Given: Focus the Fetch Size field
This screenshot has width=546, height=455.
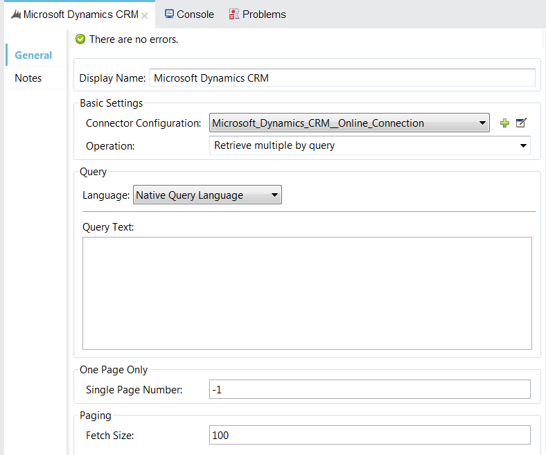Looking at the screenshot, I should 369,436.
